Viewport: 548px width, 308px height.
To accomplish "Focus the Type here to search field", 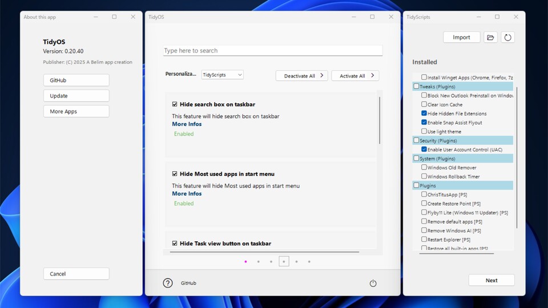I will [273, 51].
